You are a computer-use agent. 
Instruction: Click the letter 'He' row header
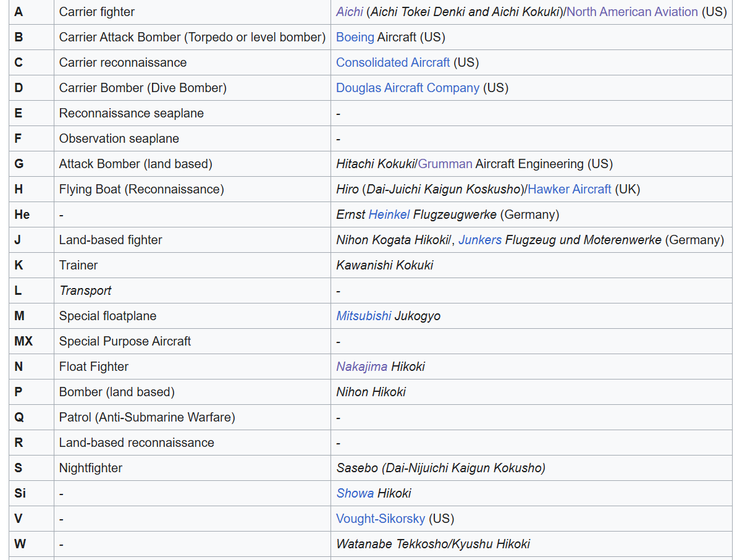(32, 214)
